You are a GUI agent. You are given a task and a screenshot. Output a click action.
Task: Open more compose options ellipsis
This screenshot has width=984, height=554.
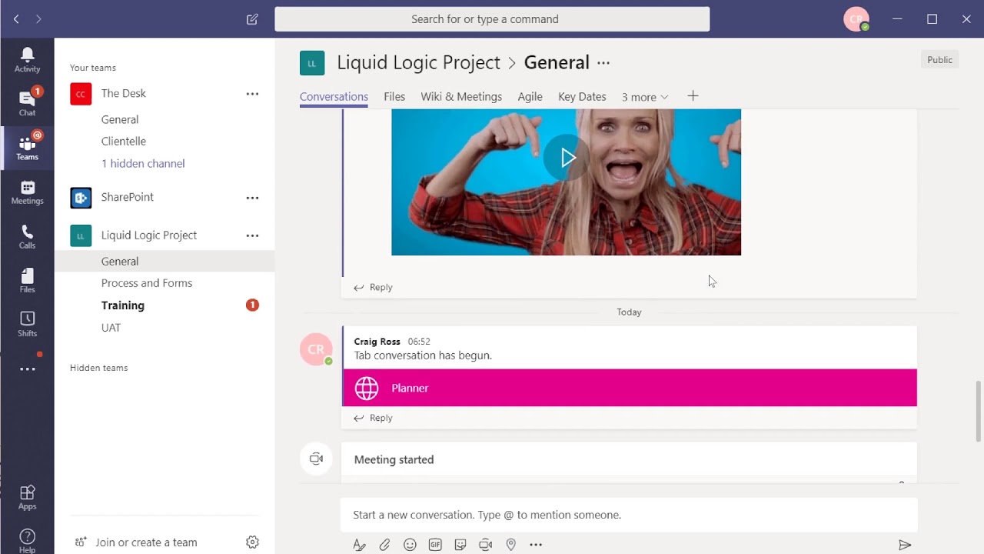point(536,545)
